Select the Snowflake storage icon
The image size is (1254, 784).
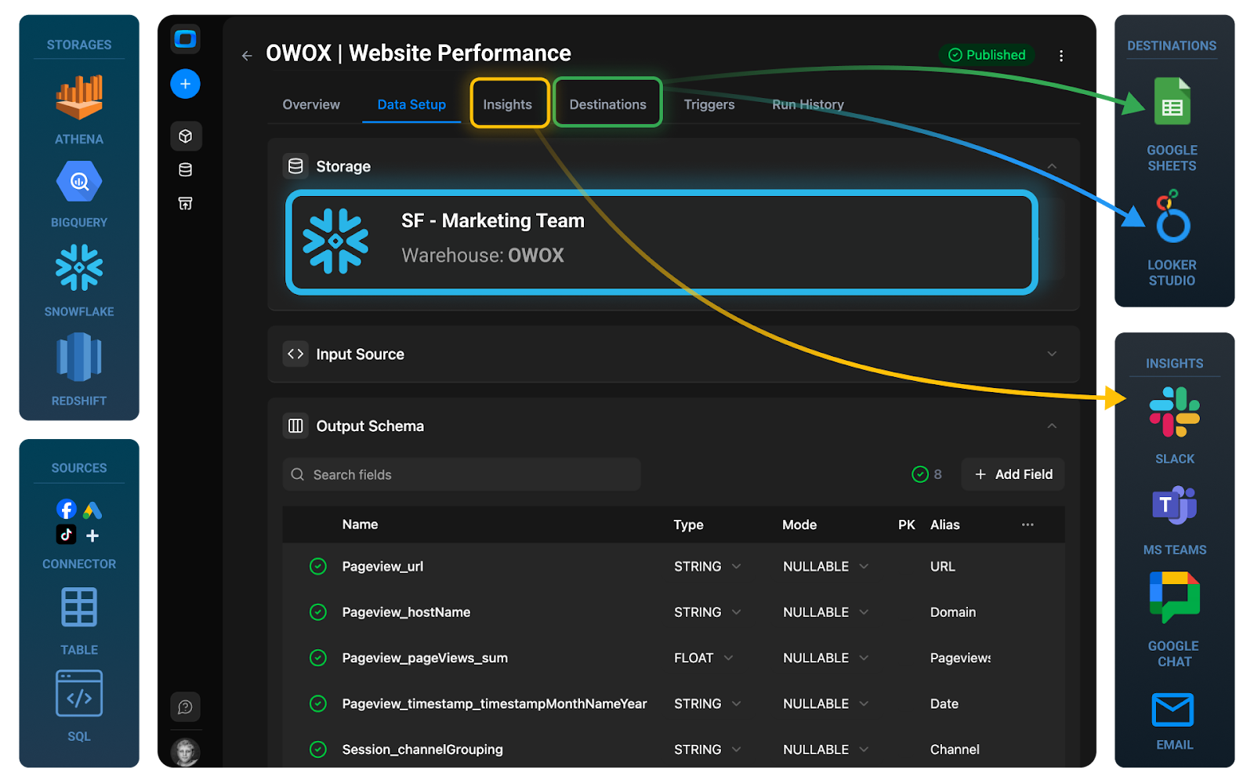pyautogui.click(x=78, y=268)
